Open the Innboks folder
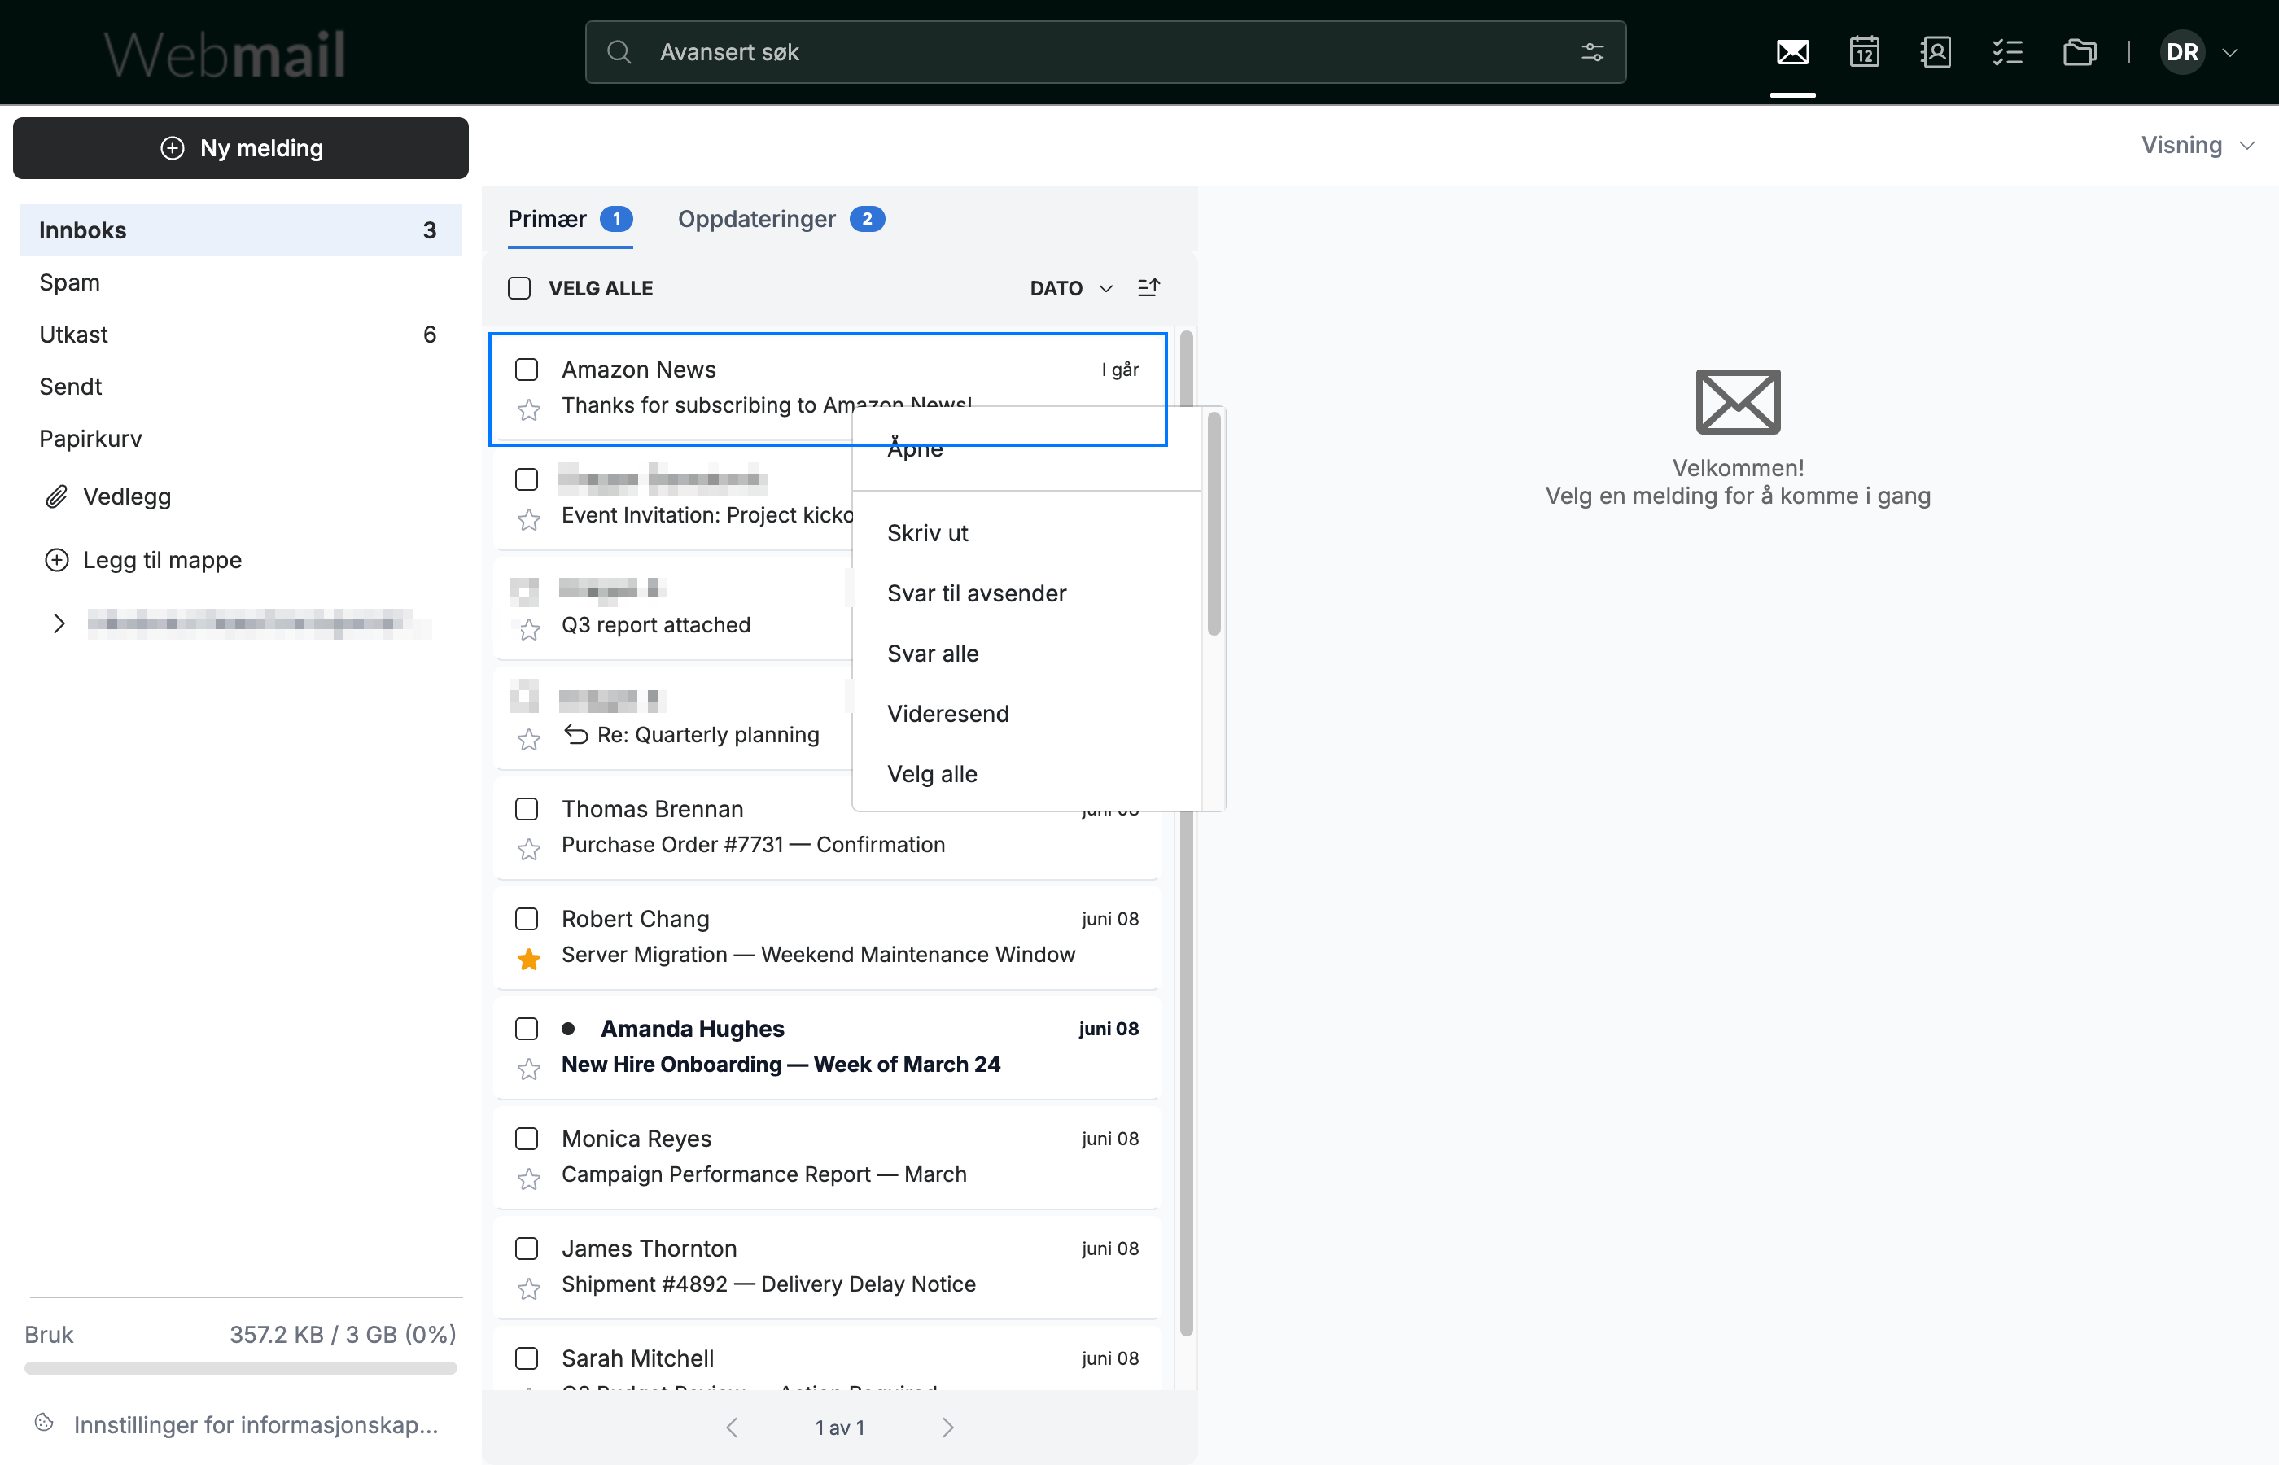 241,230
